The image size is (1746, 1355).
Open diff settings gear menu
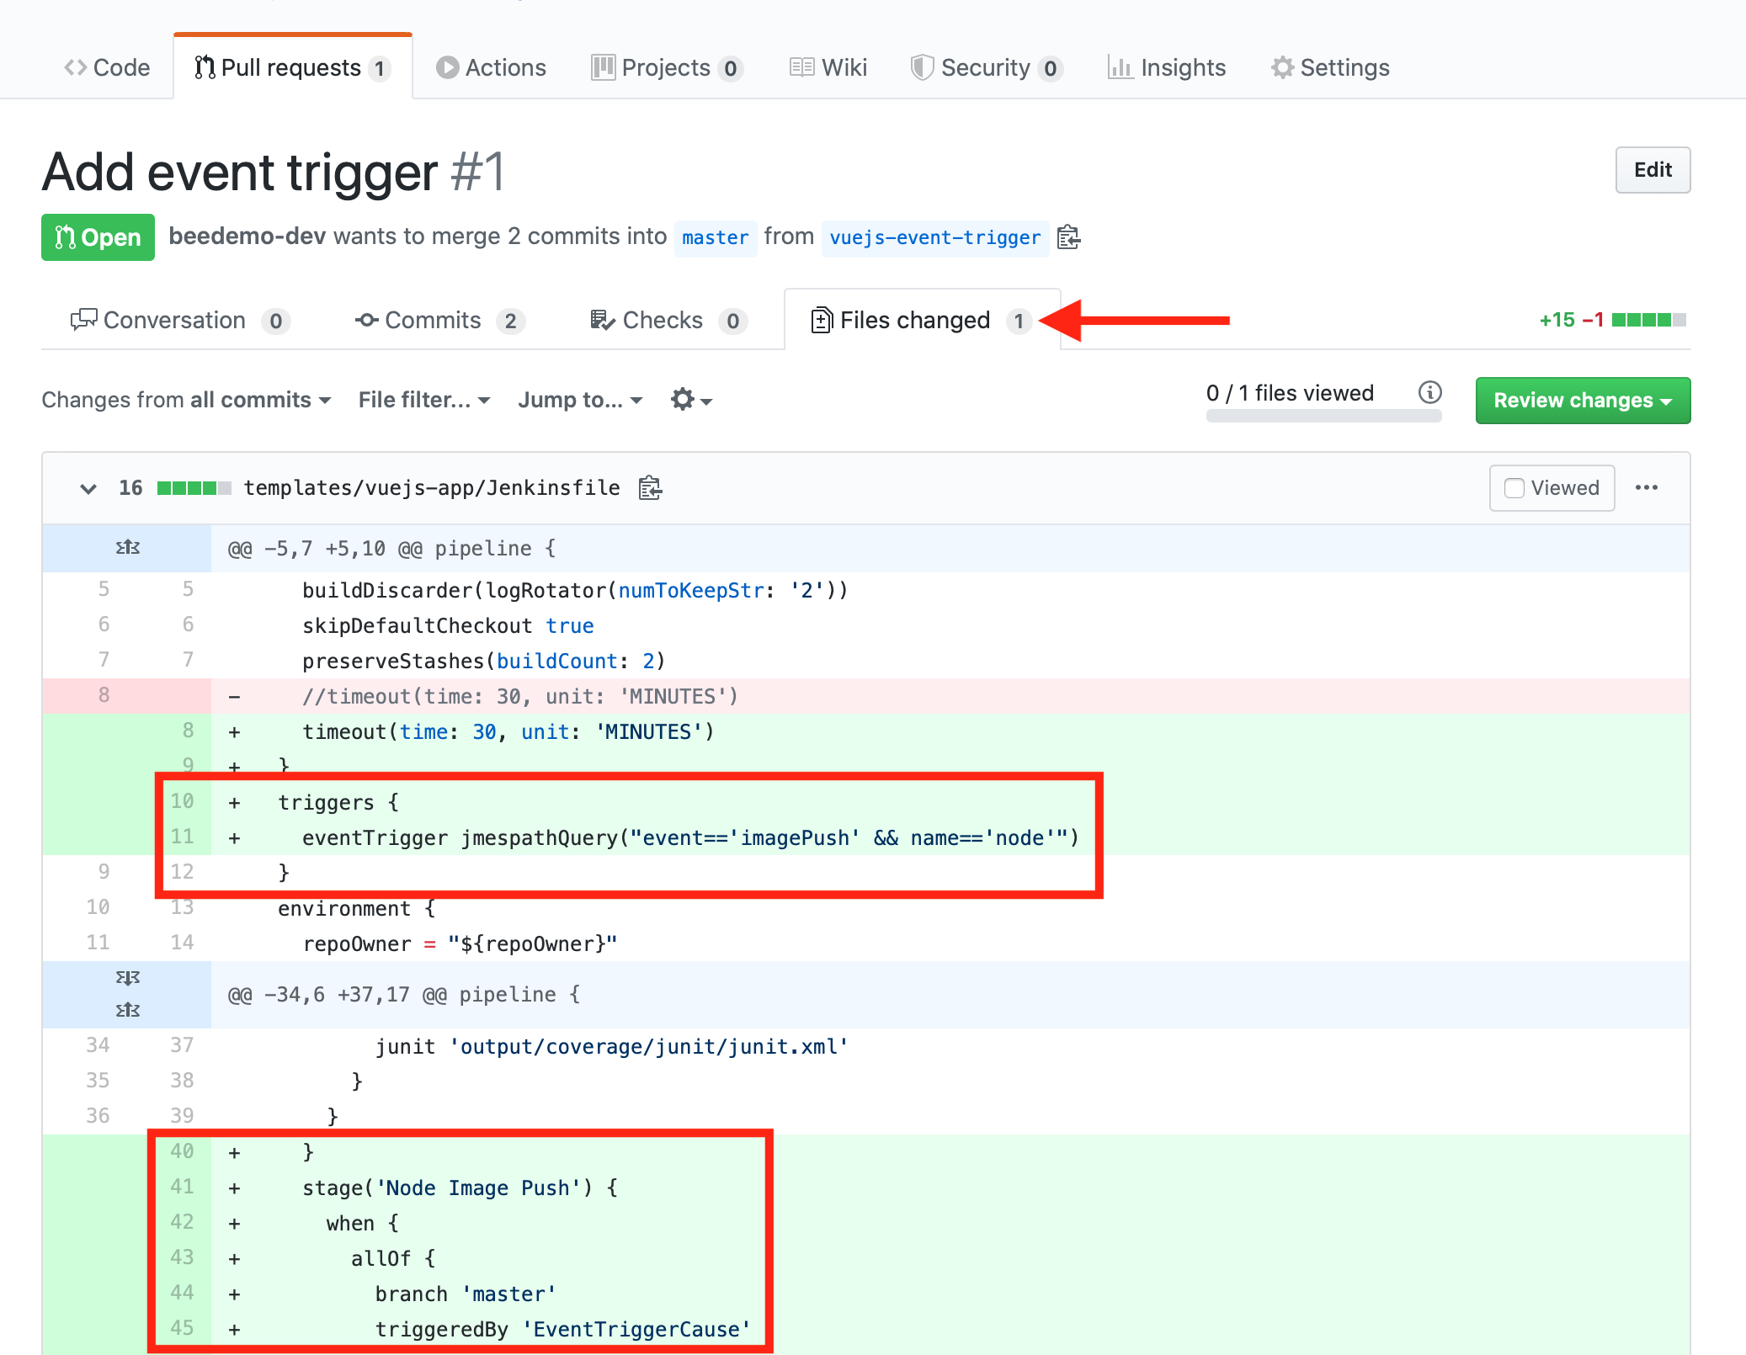(691, 400)
